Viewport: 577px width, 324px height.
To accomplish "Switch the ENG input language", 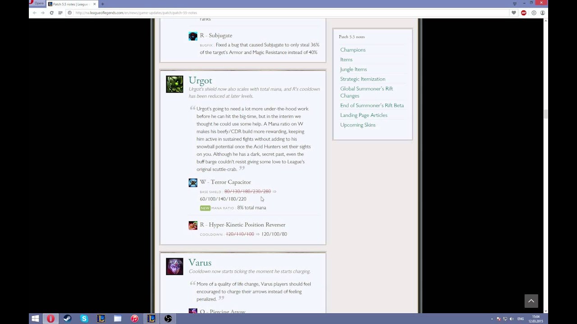I will 521,319.
